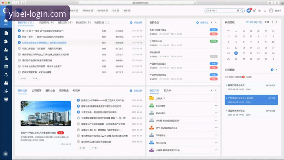Image resolution: width=284 pixels, height=160 pixels.
Task: Click the plus icon for 新建流程
Action: tap(131, 23)
